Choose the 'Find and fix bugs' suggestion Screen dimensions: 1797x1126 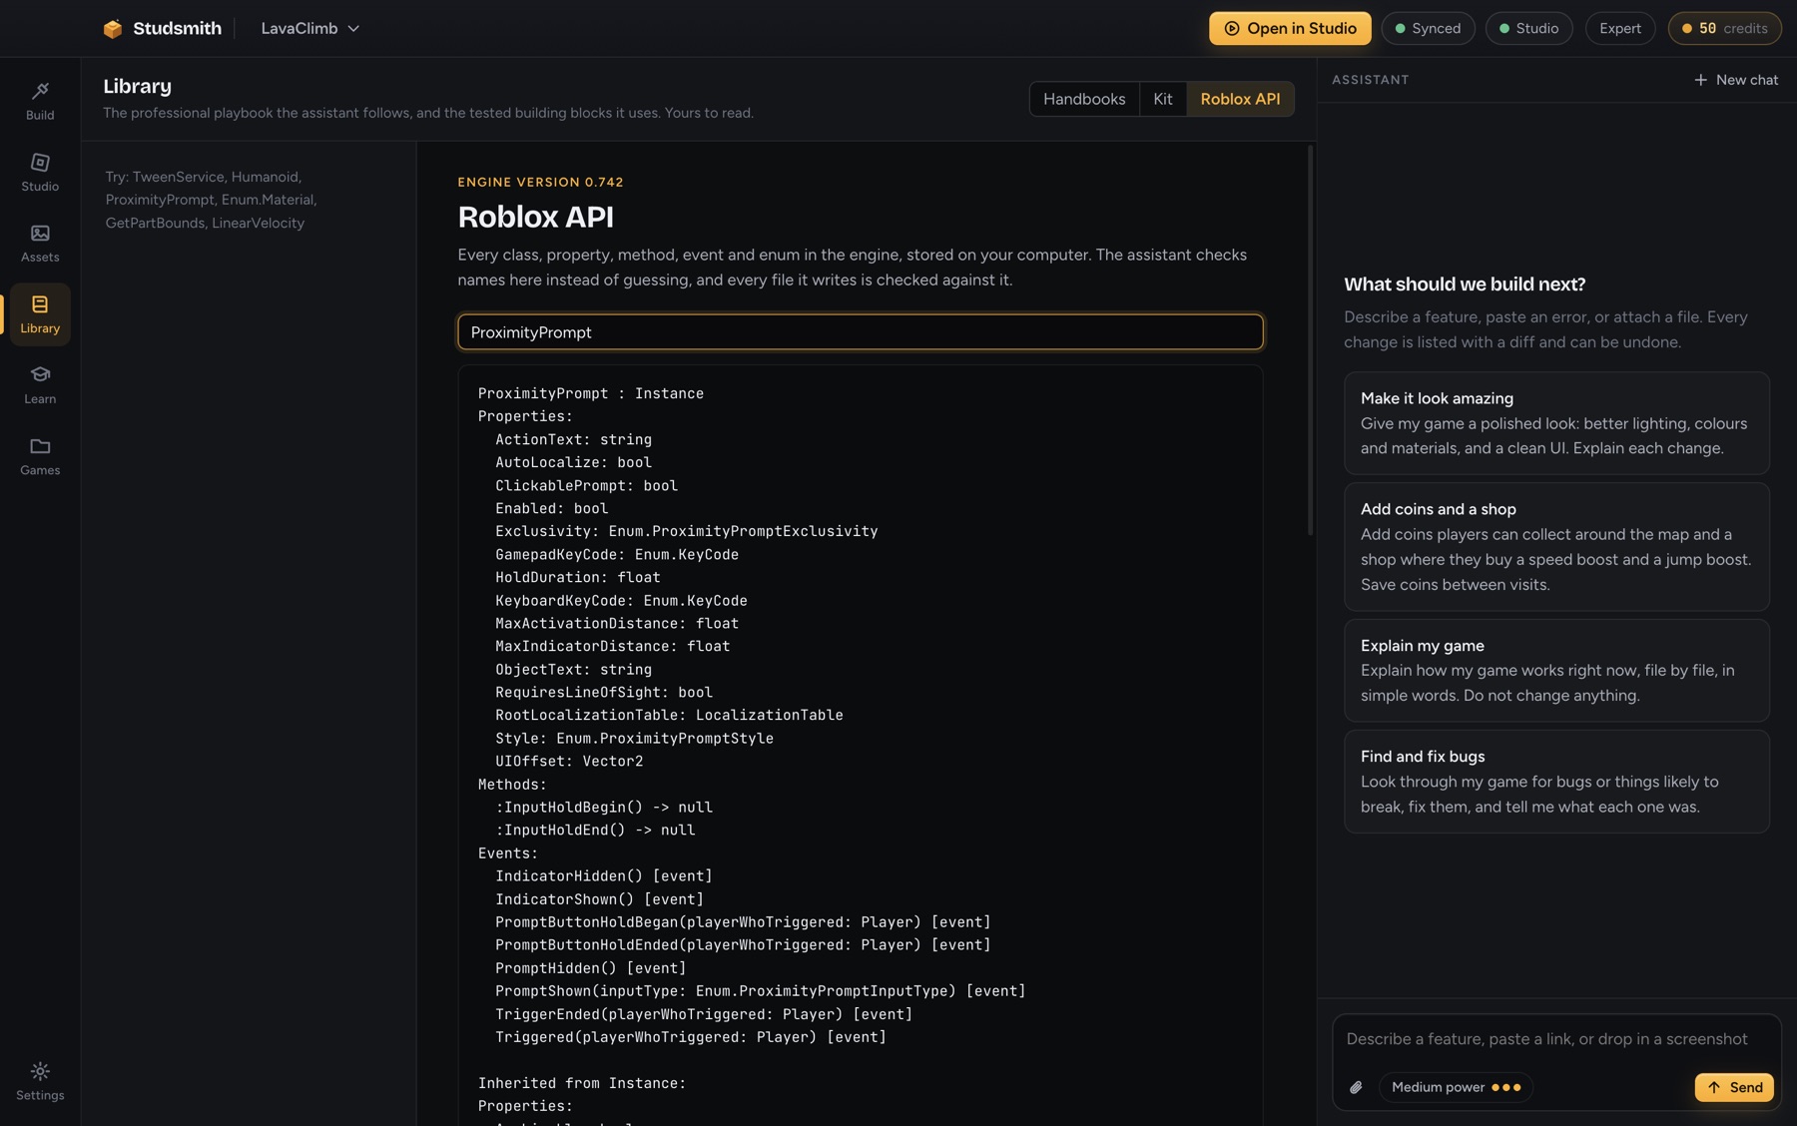tap(1556, 782)
